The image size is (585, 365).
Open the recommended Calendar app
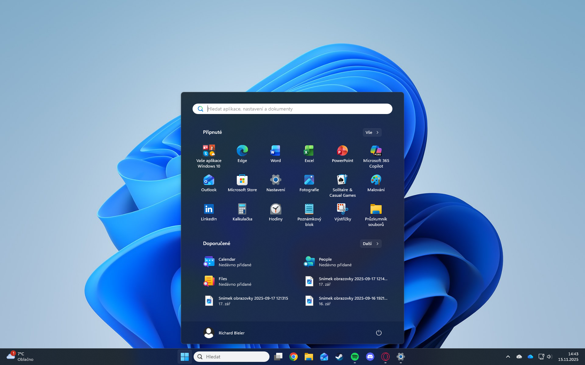pyautogui.click(x=227, y=262)
